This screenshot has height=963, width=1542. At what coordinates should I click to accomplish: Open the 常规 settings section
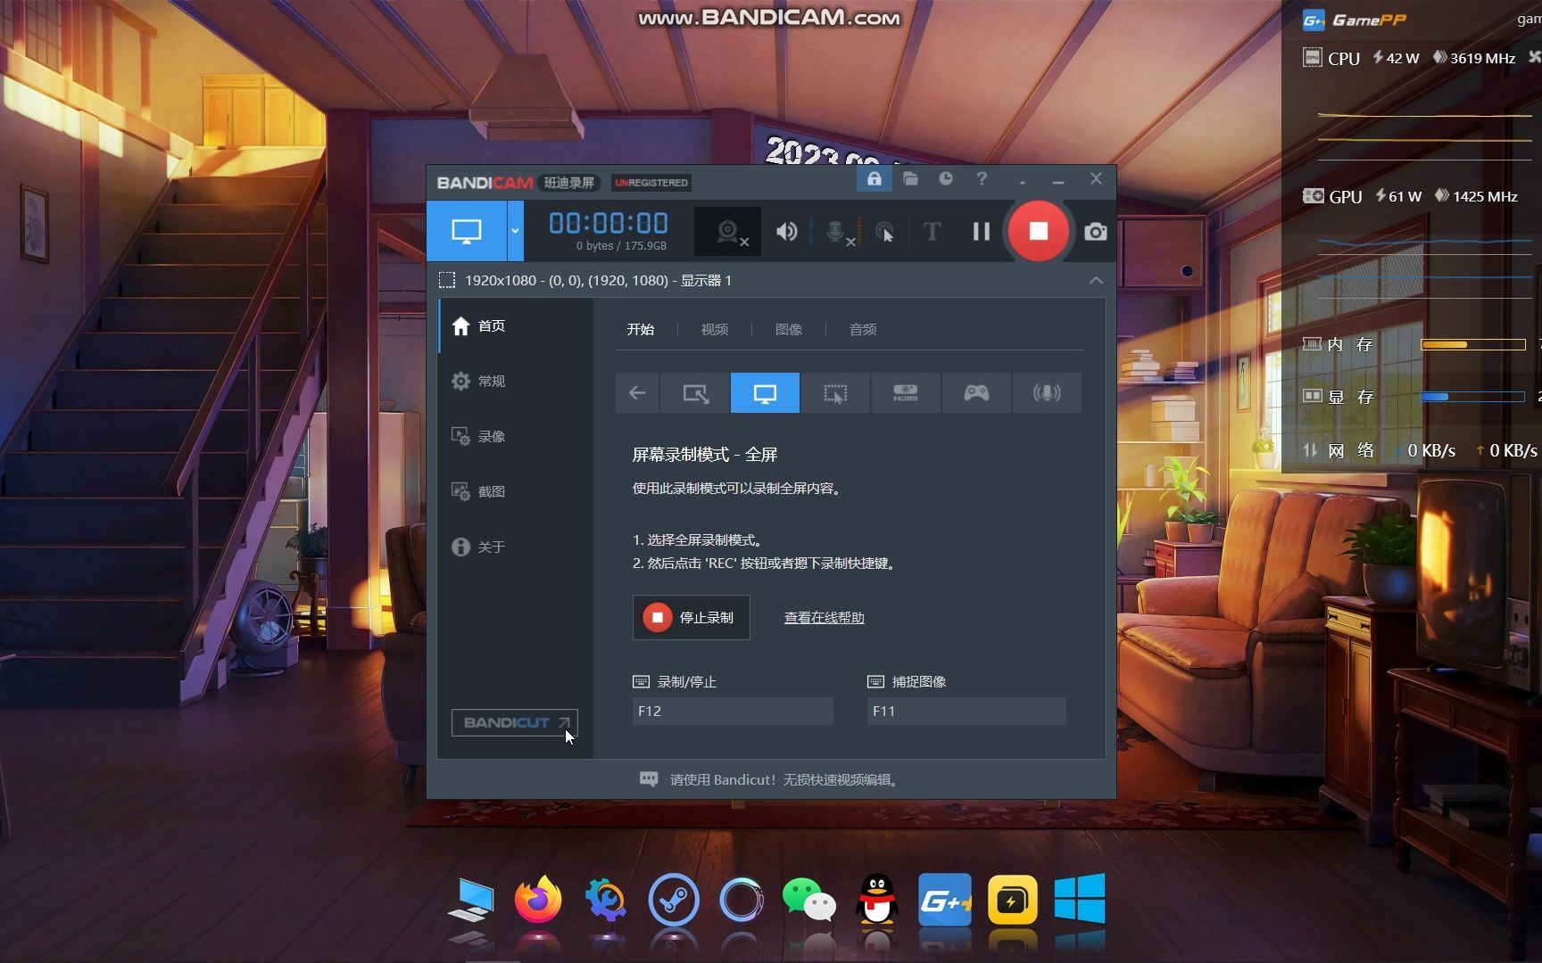point(516,382)
